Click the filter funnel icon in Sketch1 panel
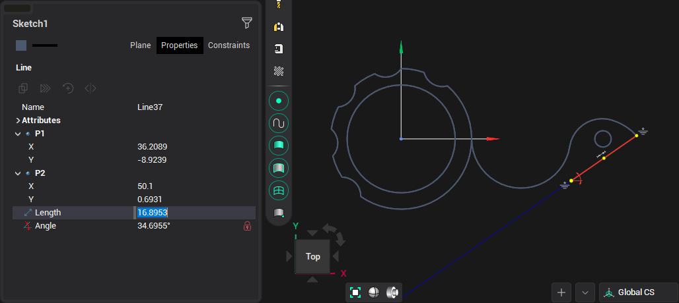 (246, 24)
